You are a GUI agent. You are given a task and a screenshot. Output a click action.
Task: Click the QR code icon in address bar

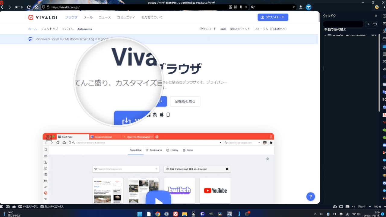[x=236, y=7]
